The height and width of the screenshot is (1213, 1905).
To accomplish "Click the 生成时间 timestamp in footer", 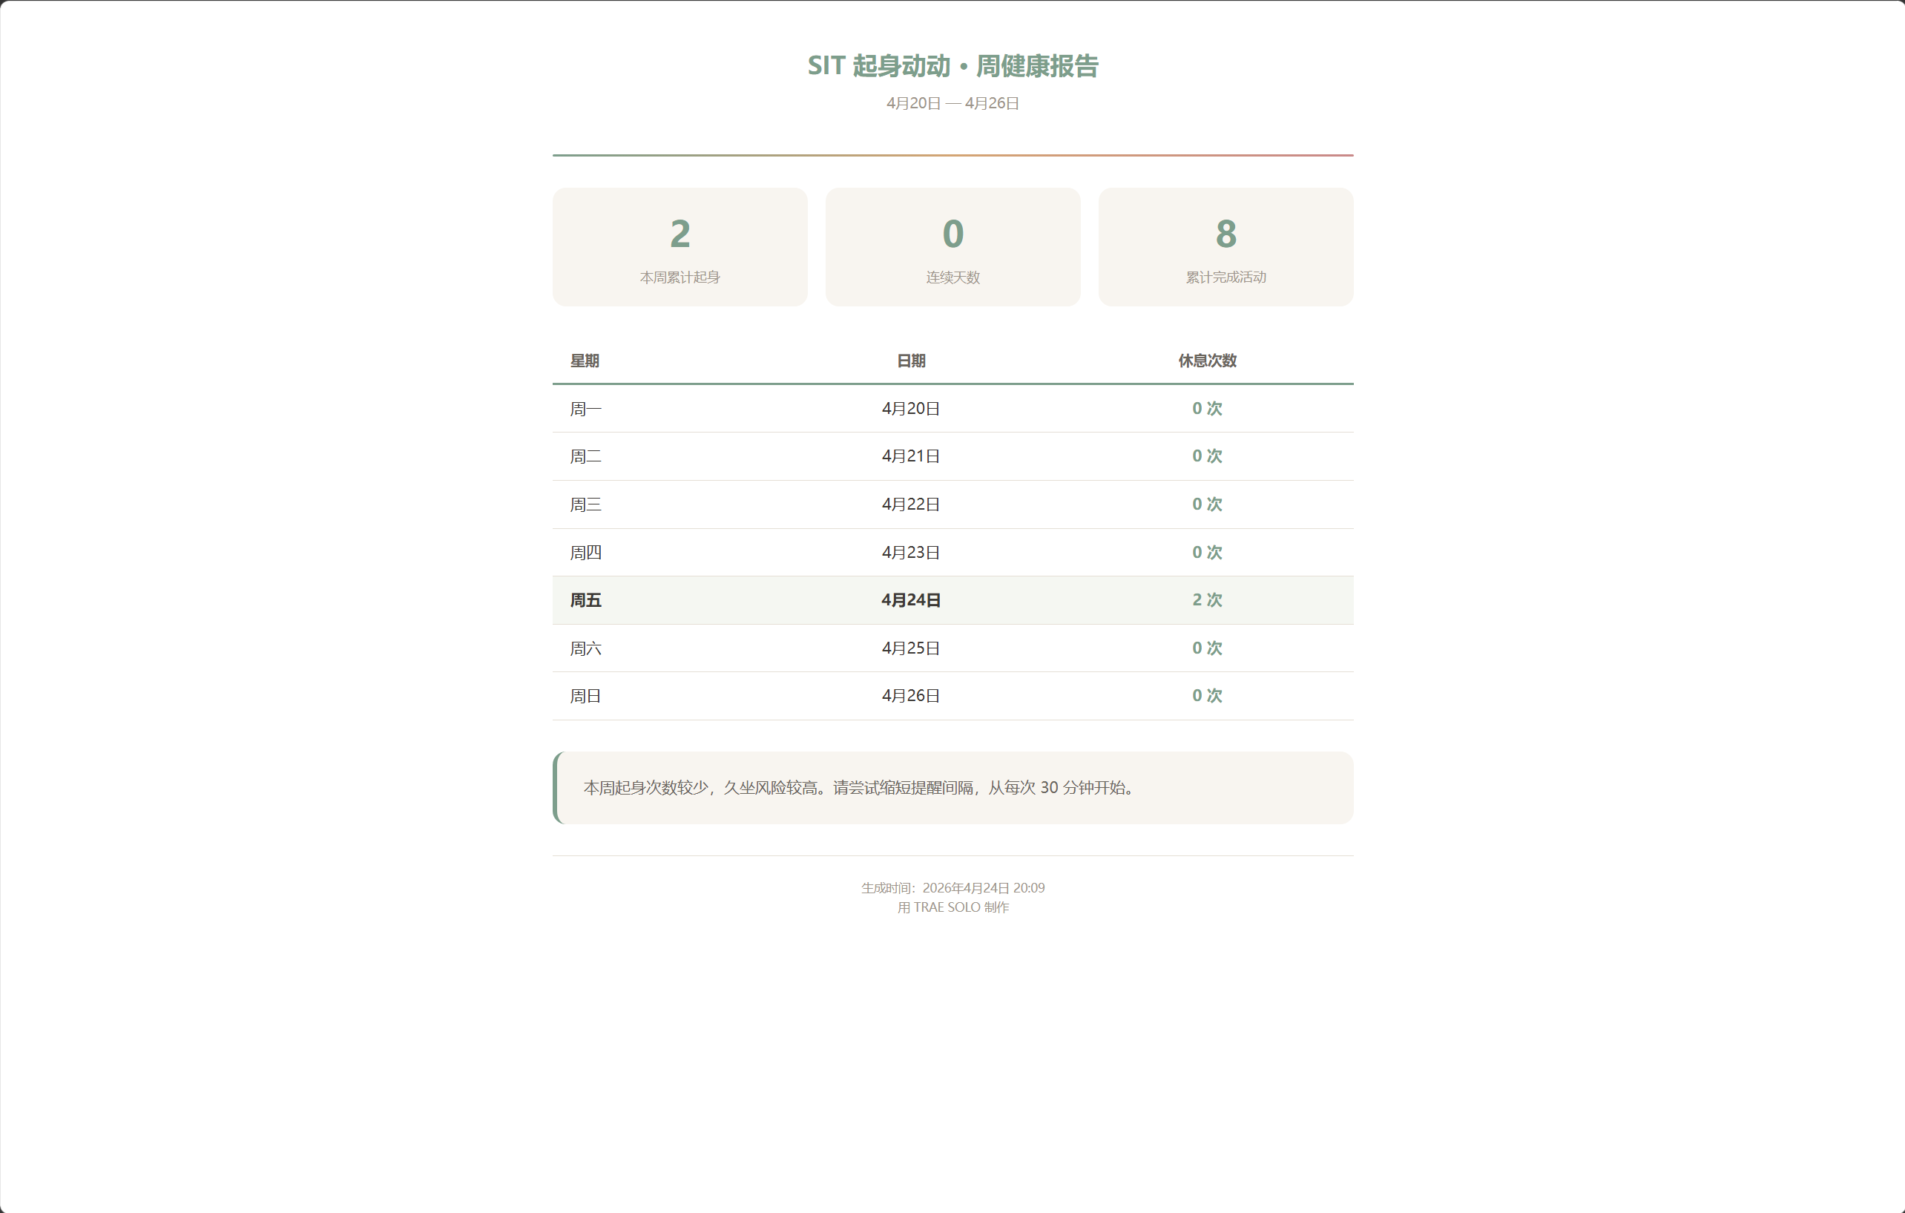I will (952, 888).
